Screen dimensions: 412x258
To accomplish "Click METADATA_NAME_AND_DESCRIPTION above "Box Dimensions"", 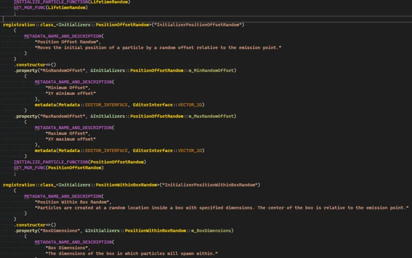I will pyautogui.click(x=73, y=242).
